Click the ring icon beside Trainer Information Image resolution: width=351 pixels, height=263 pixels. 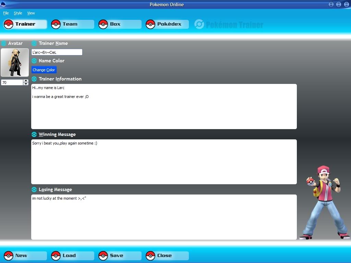pyautogui.click(x=34, y=79)
